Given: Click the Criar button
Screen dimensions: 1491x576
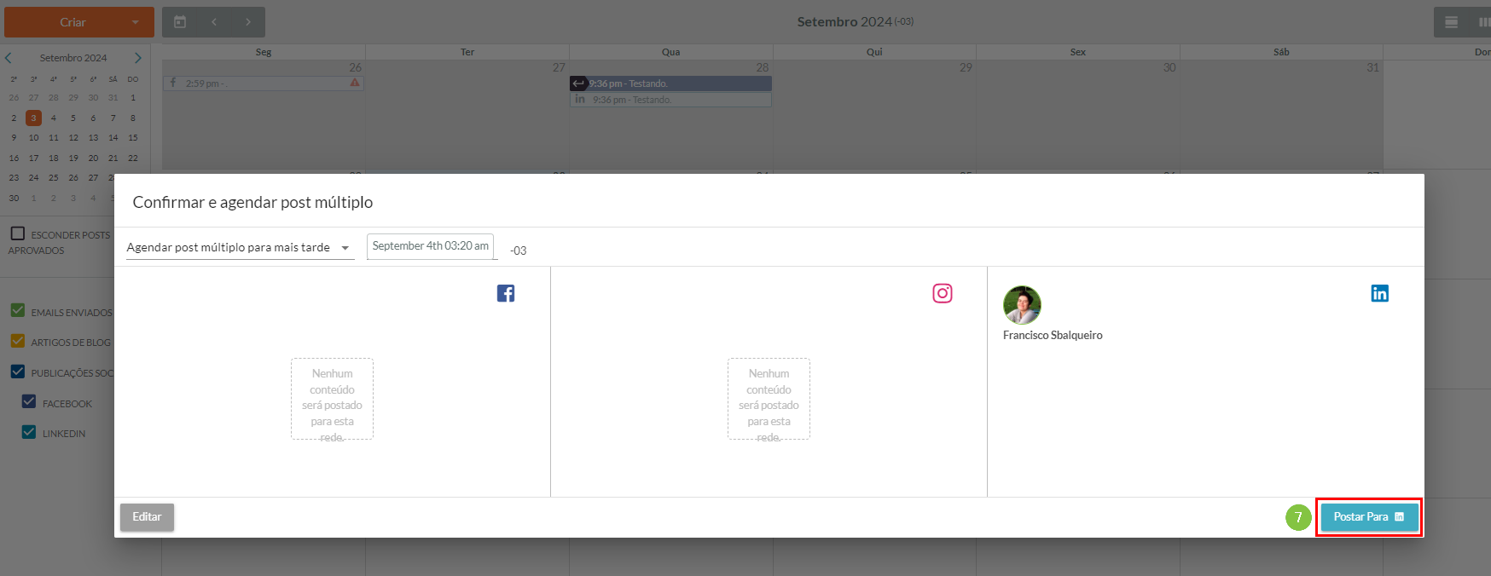Looking at the screenshot, I should (73, 22).
